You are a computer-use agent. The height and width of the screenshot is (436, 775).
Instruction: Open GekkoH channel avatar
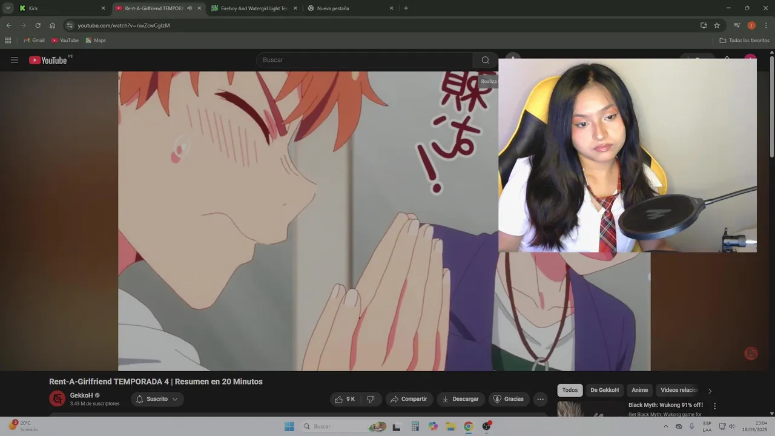click(57, 399)
